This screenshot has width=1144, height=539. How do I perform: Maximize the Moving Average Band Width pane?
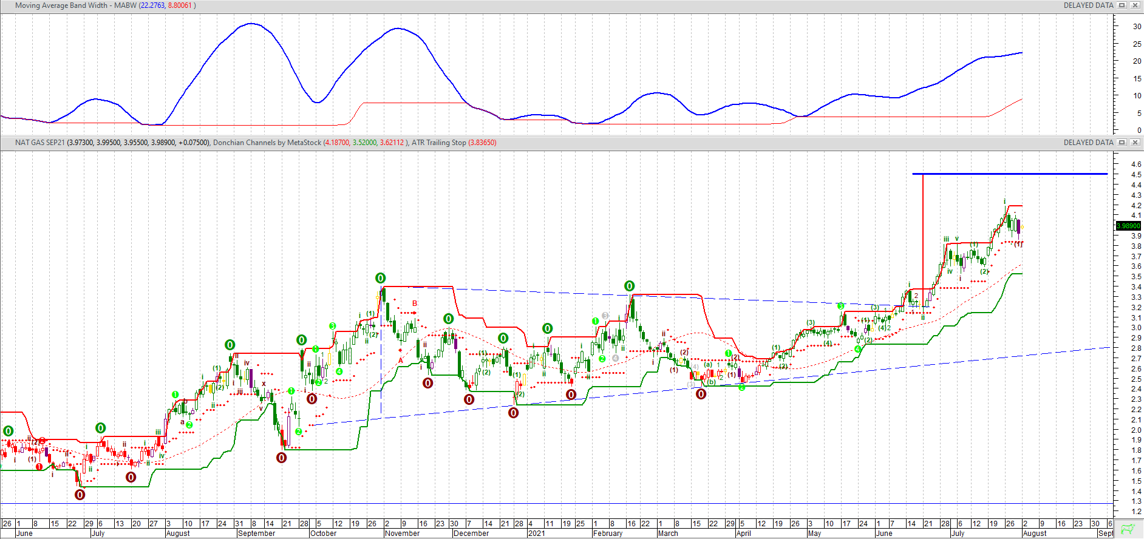1122,5
